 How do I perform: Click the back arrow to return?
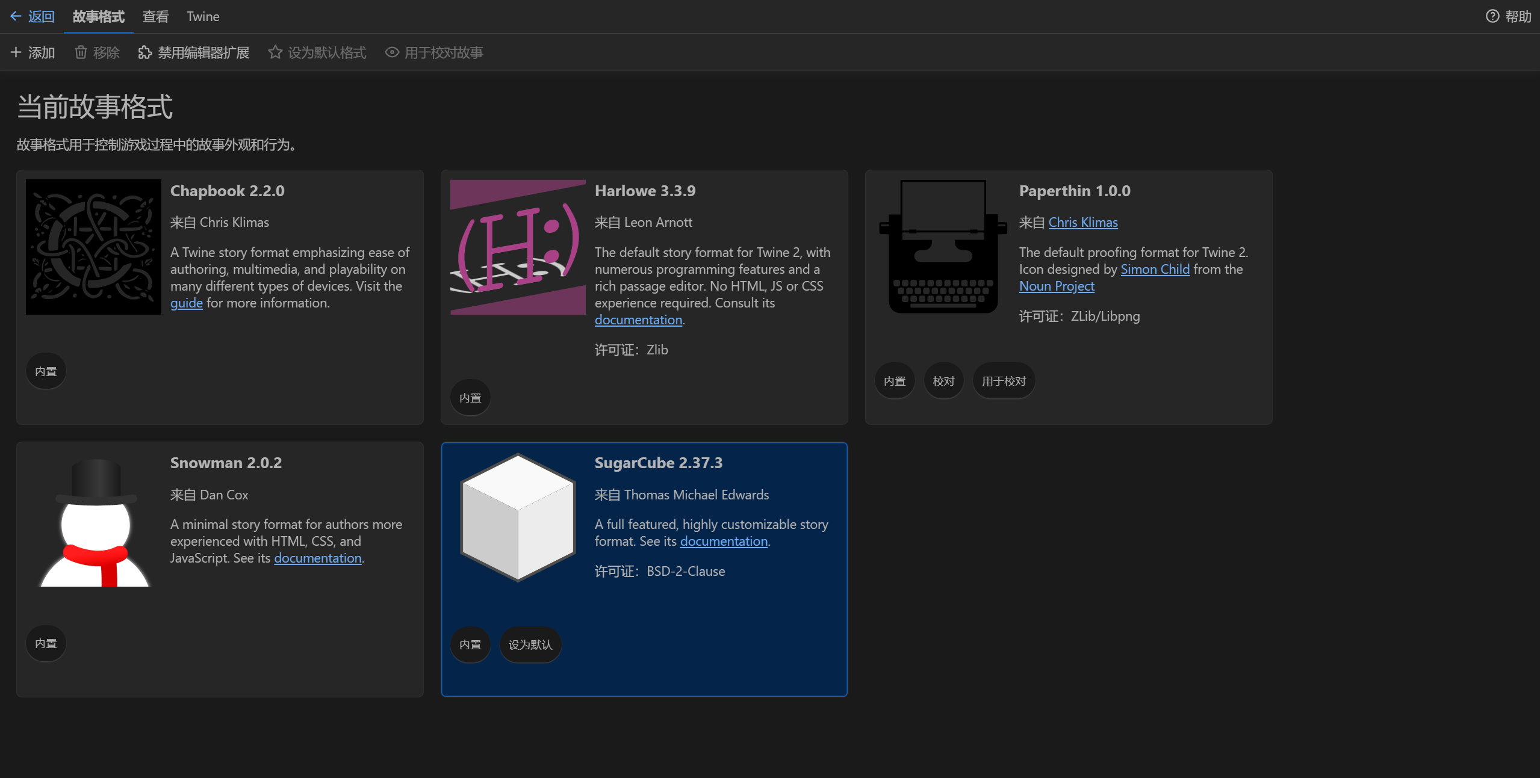15,16
